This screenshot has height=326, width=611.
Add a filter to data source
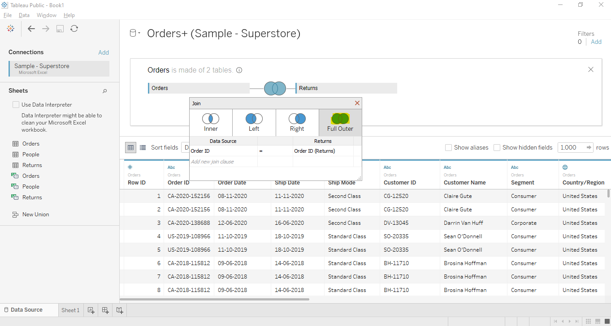pyautogui.click(x=596, y=42)
